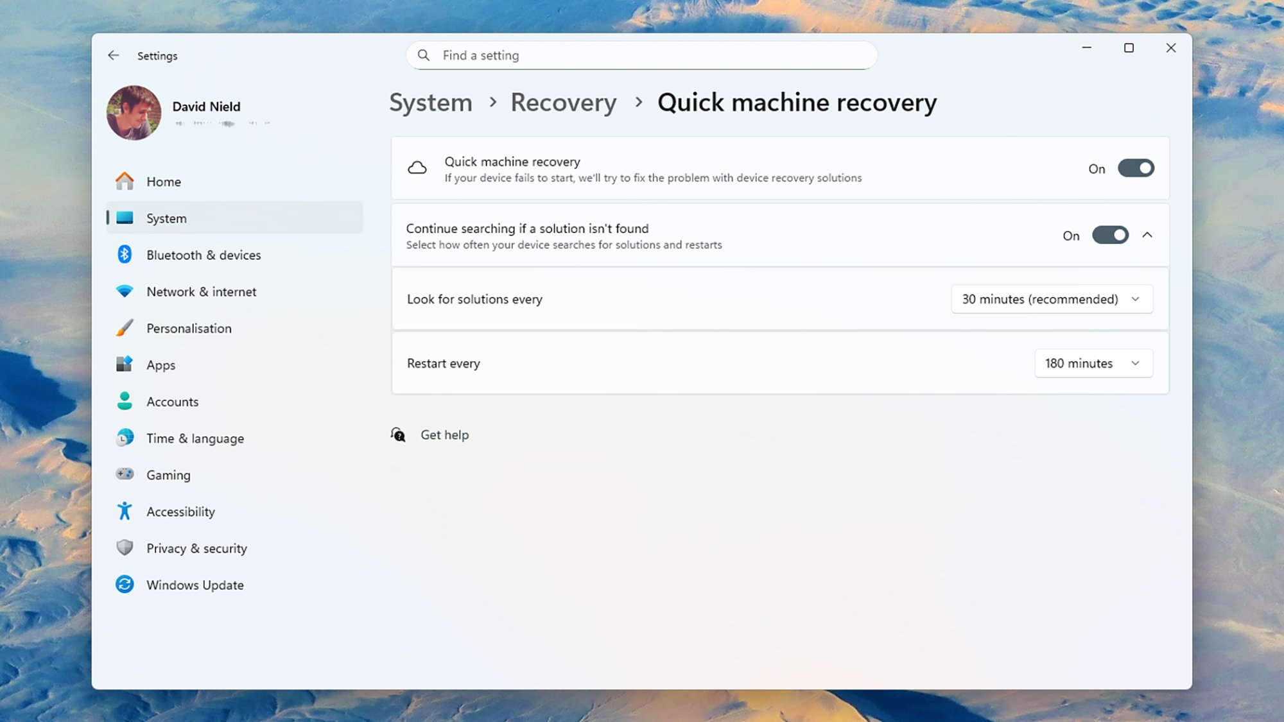Open Privacy & security settings

click(235, 547)
